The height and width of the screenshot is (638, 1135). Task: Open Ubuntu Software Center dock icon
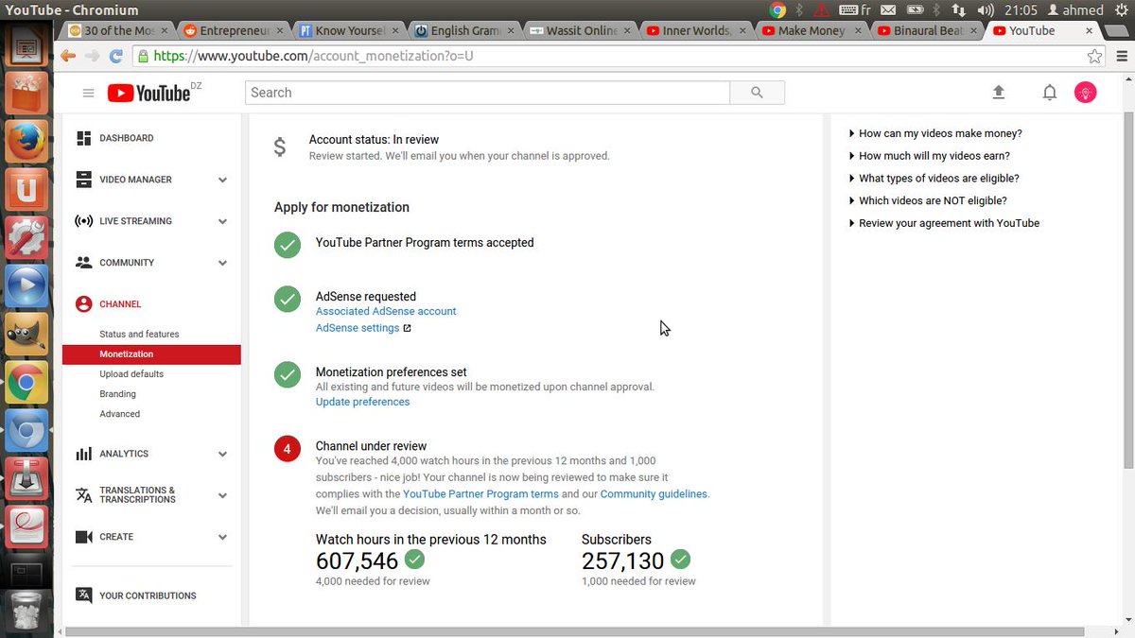coord(26,94)
